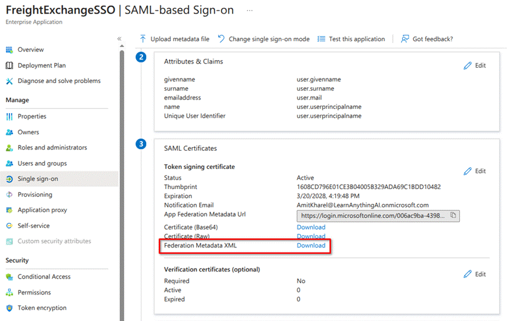Click the Provisioning icon
This screenshot has height=321, width=507.
pyautogui.click(x=9, y=194)
